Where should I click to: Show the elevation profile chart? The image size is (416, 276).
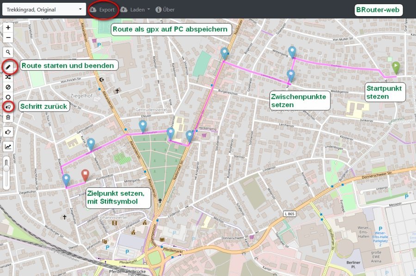coord(8,147)
